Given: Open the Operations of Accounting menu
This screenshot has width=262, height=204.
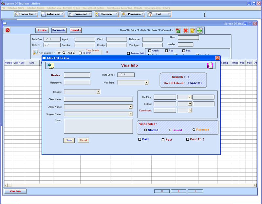Looking at the screenshot, I should coord(119,8).
